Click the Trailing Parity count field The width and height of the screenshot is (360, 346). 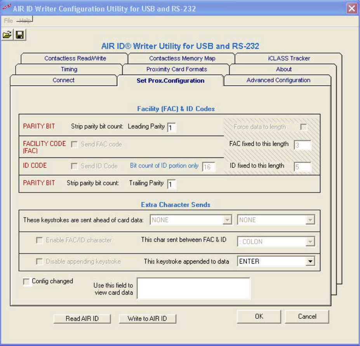click(172, 184)
